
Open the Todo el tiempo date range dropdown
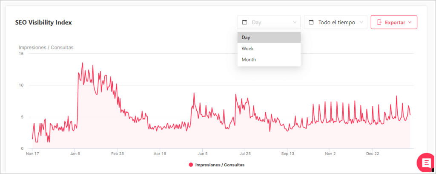click(336, 22)
